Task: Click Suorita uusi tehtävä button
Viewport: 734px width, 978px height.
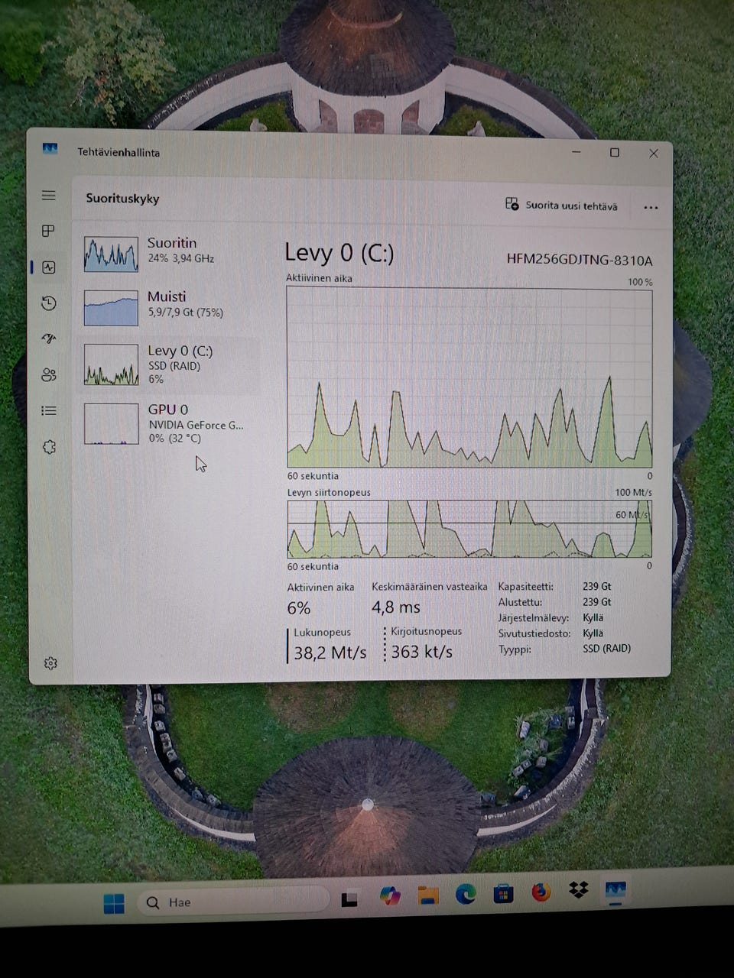Action: click(561, 205)
